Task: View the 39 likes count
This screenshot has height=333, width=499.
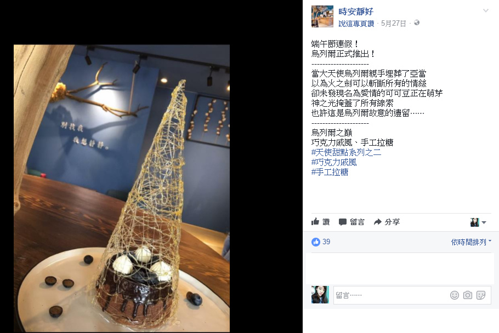Action: [x=326, y=242]
